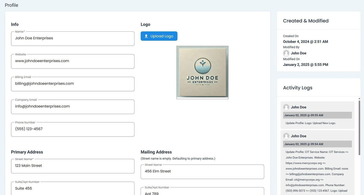Select the Billing Email text box
The width and height of the screenshot is (364, 195).
point(73,84)
